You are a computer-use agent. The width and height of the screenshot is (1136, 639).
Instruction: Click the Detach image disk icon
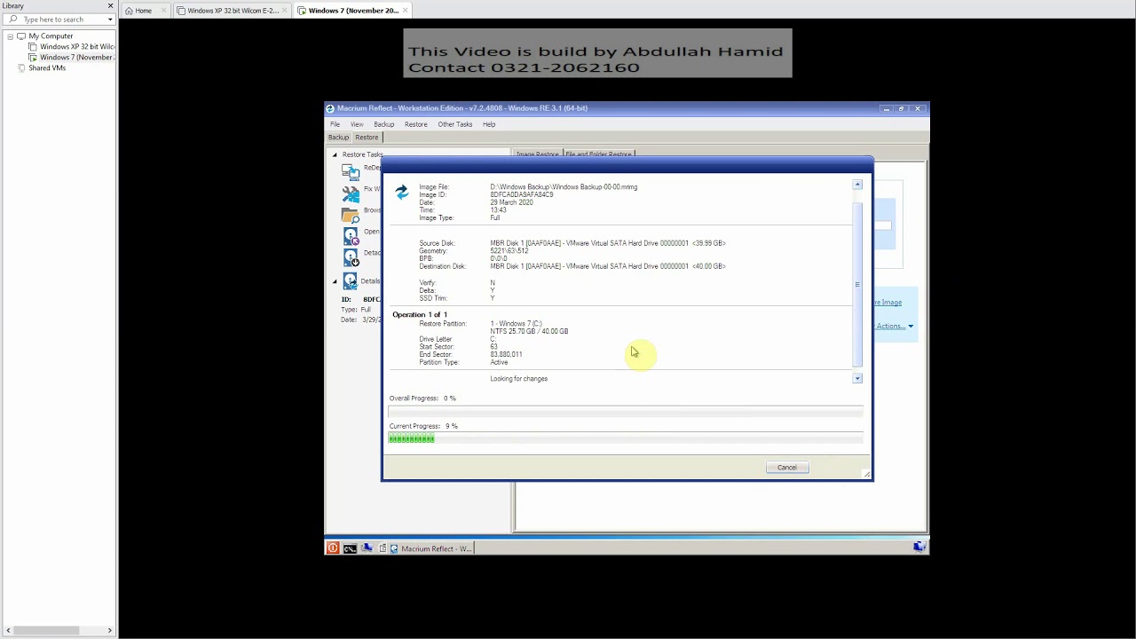coord(351,256)
